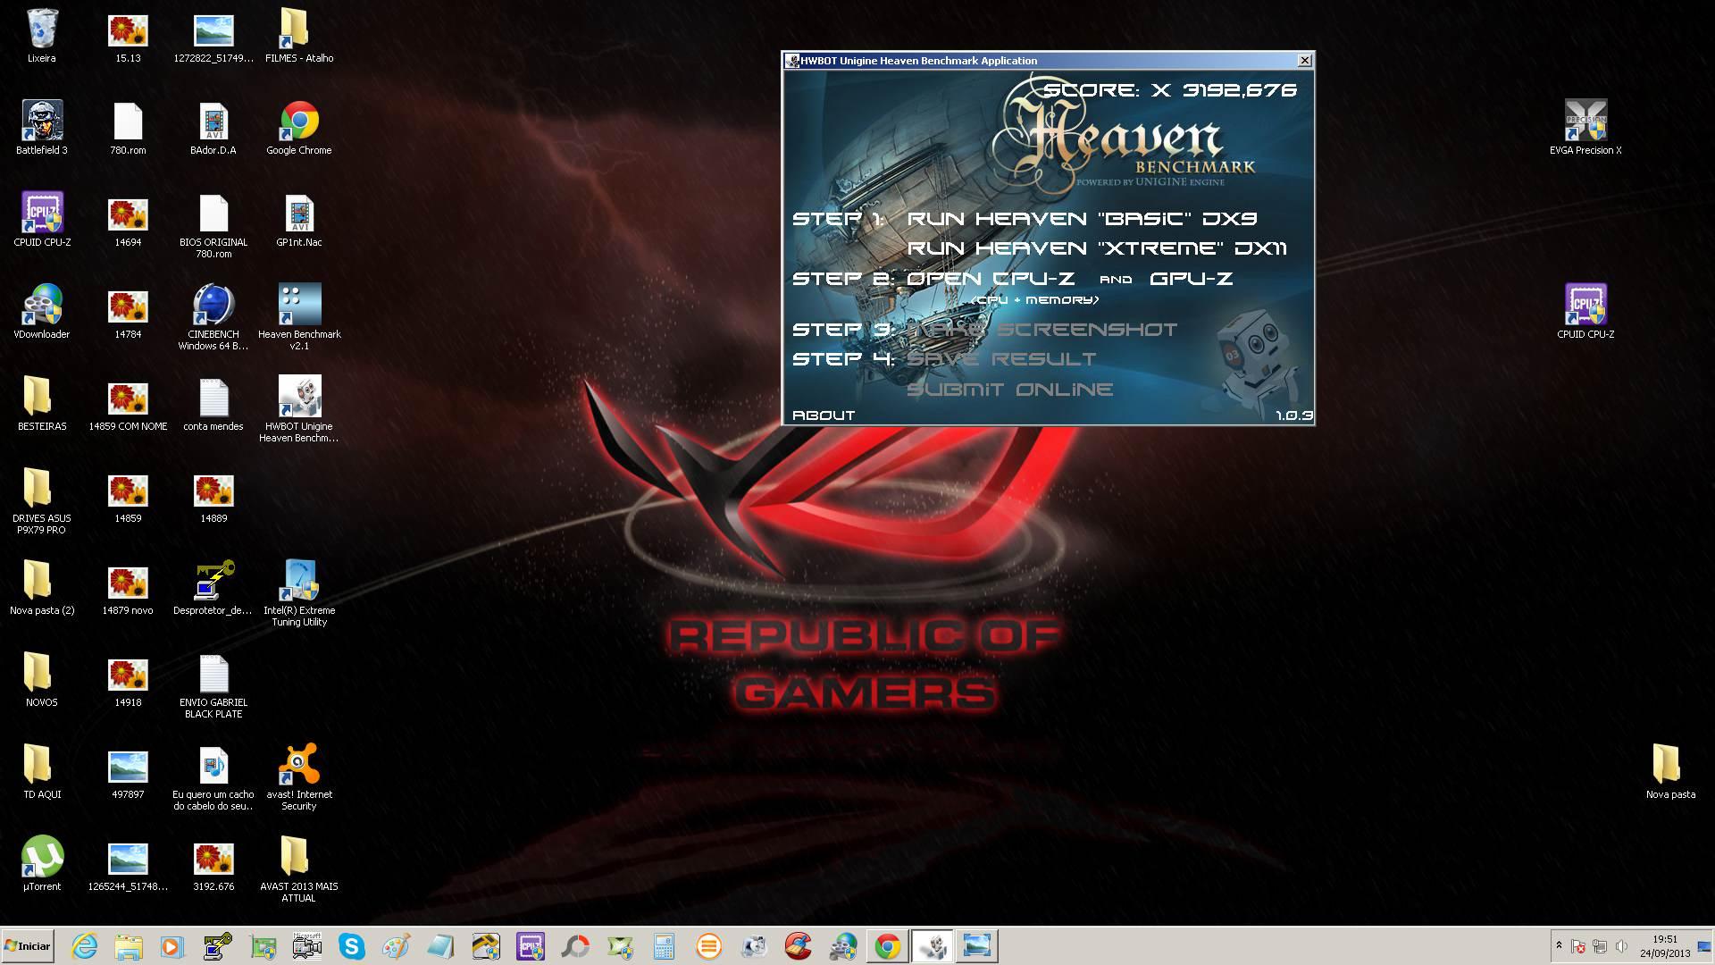Viewport: 1715px width, 965px height.
Task: Open GPU-Z from Step 2
Action: (1192, 279)
